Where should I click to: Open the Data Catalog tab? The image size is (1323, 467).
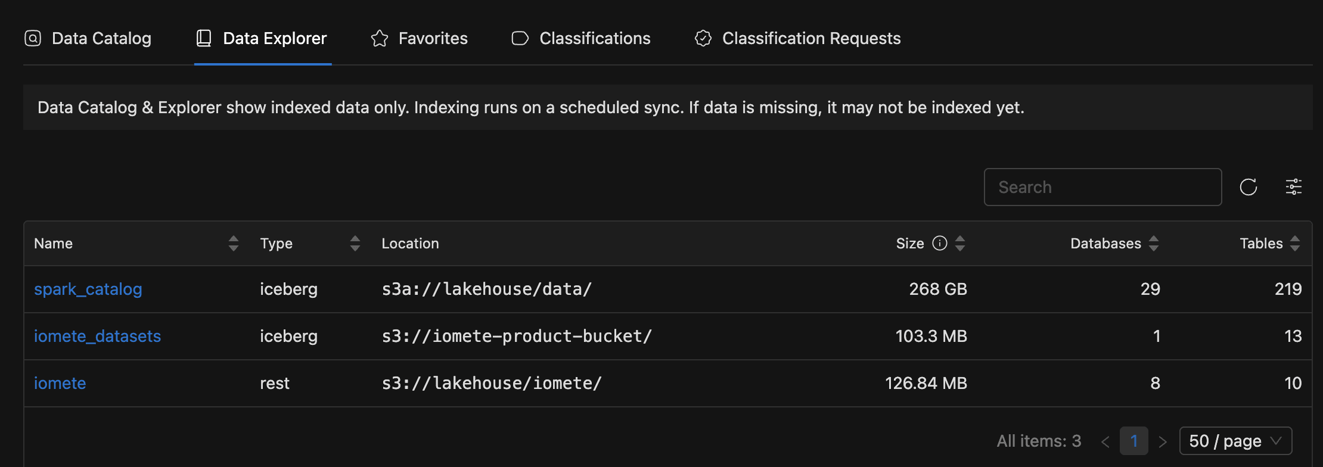tap(88, 38)
